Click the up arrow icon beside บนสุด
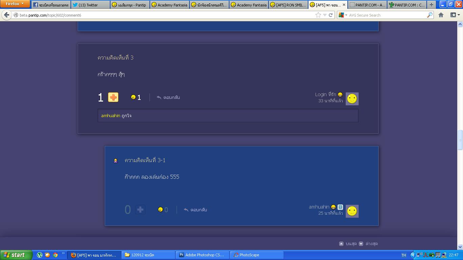 click(x=341, y=244)
